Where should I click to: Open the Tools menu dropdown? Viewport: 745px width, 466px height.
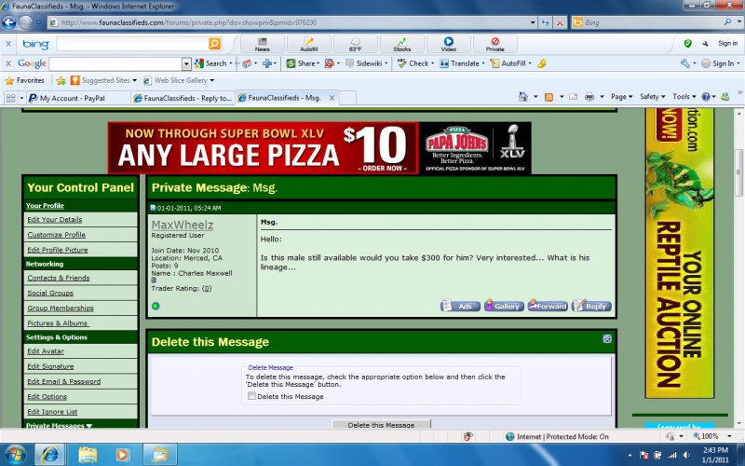tap(684, 97)
